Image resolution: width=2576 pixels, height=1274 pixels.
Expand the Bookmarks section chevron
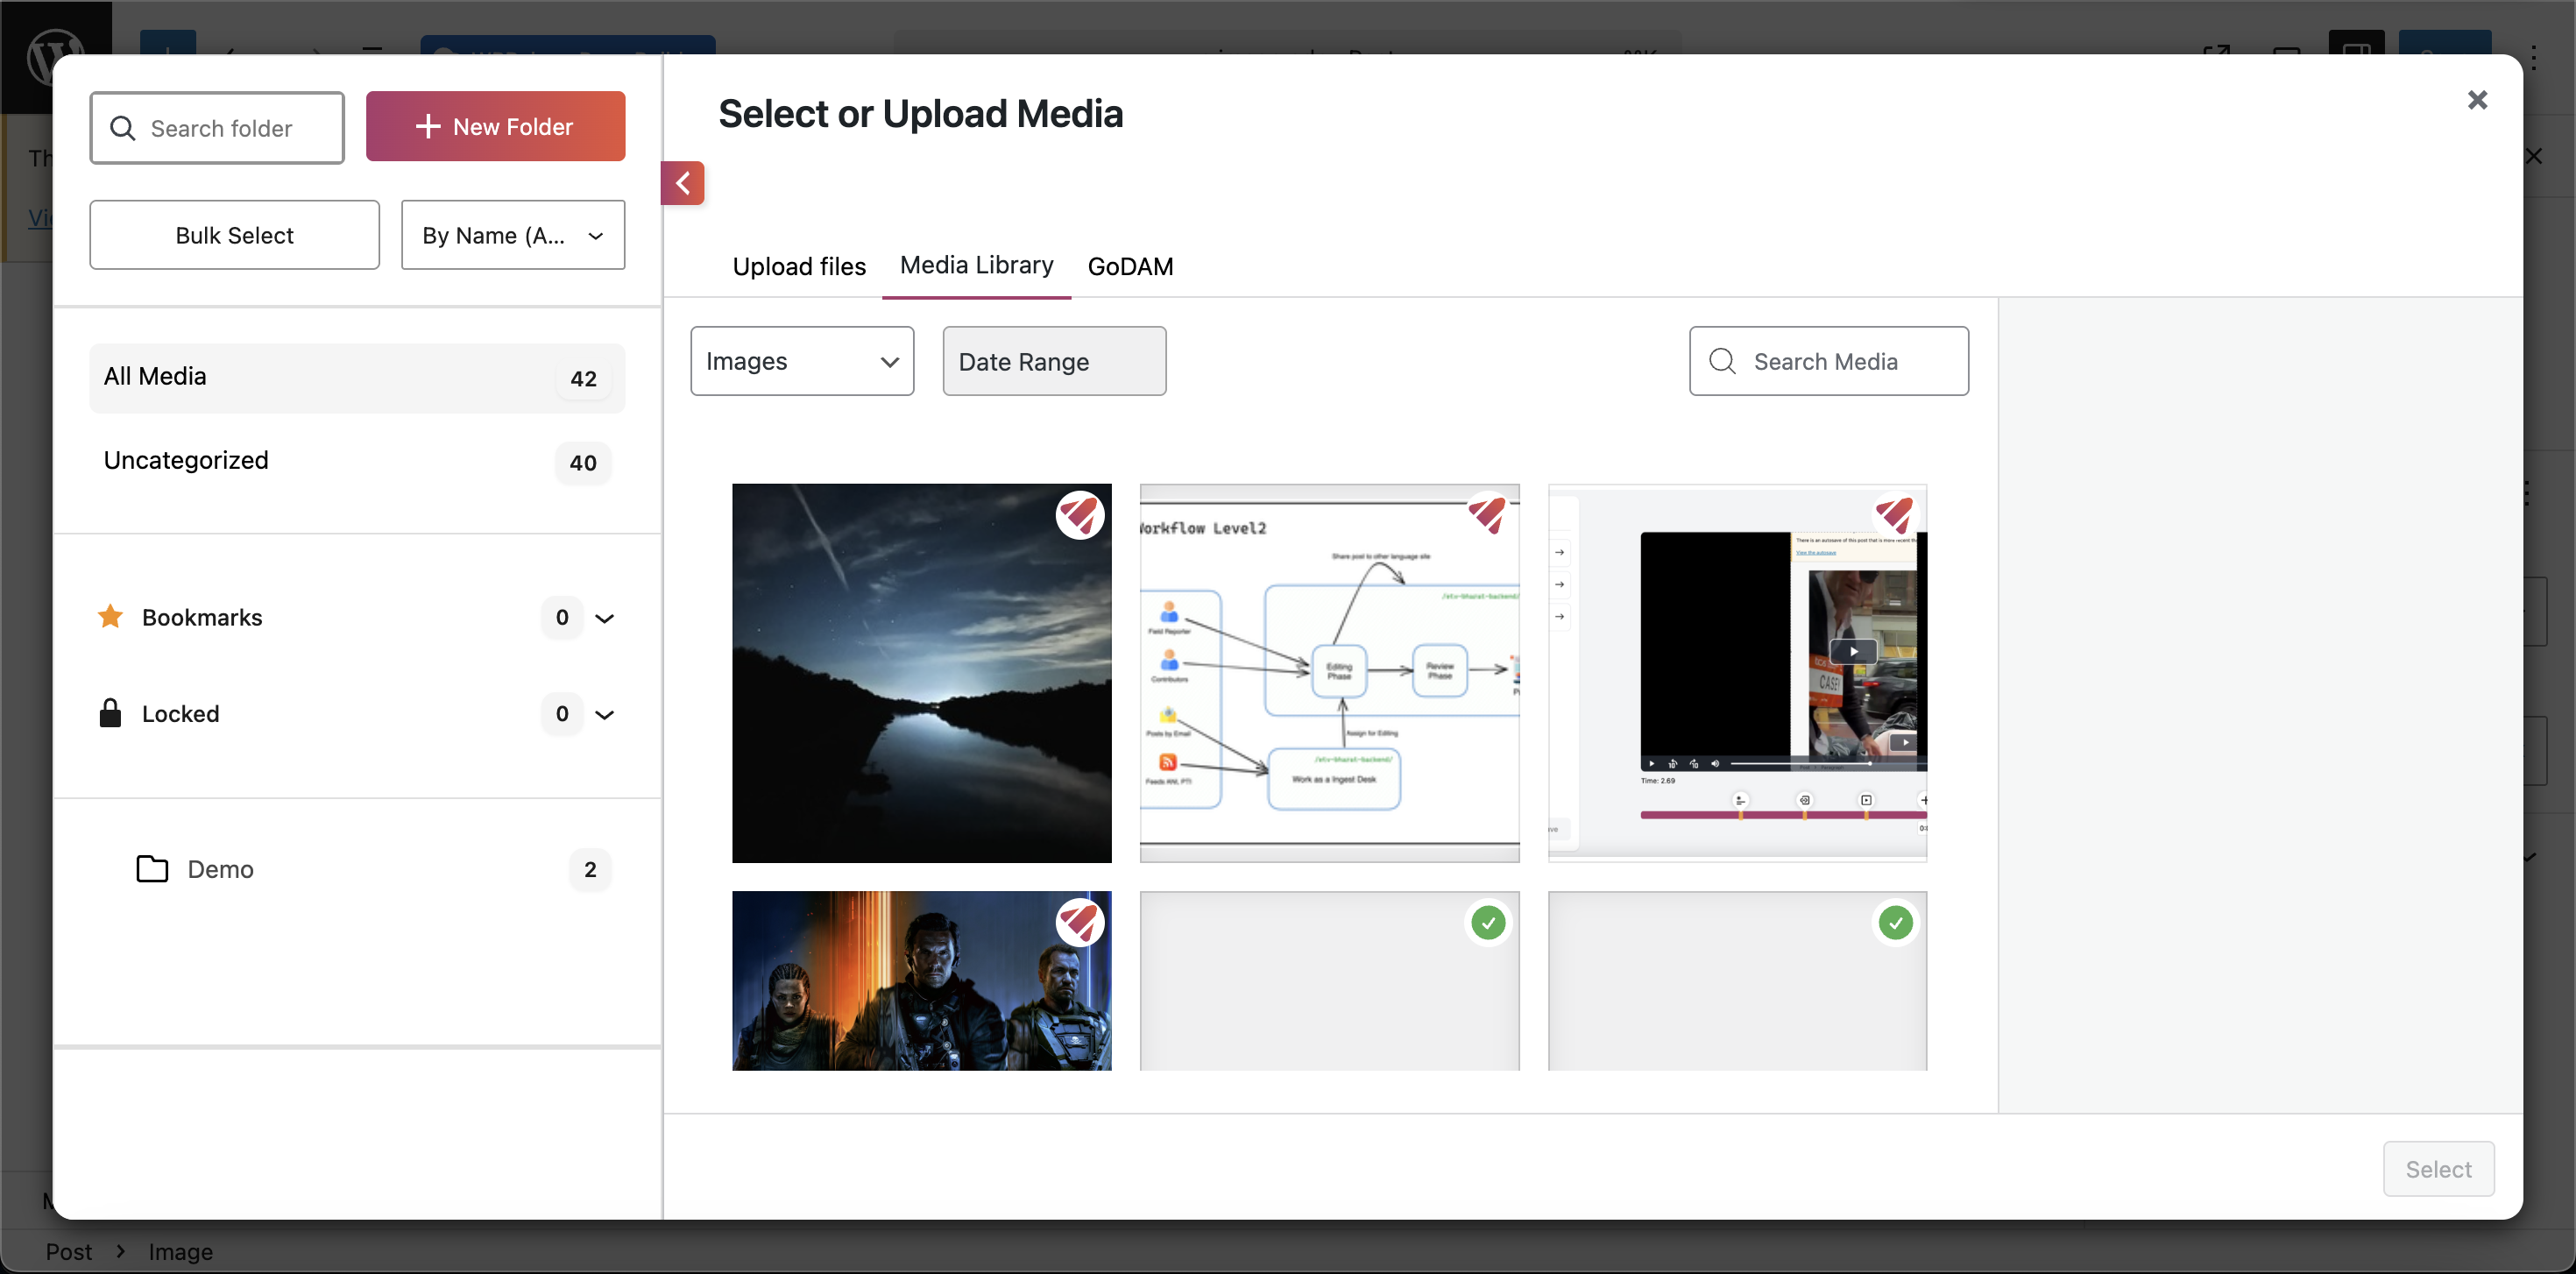604,618
